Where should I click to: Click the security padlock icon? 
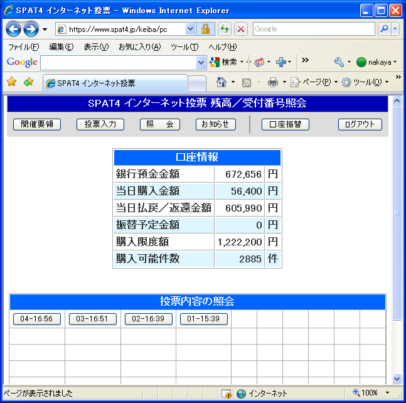pyautogui.click(x=205, y=29)
